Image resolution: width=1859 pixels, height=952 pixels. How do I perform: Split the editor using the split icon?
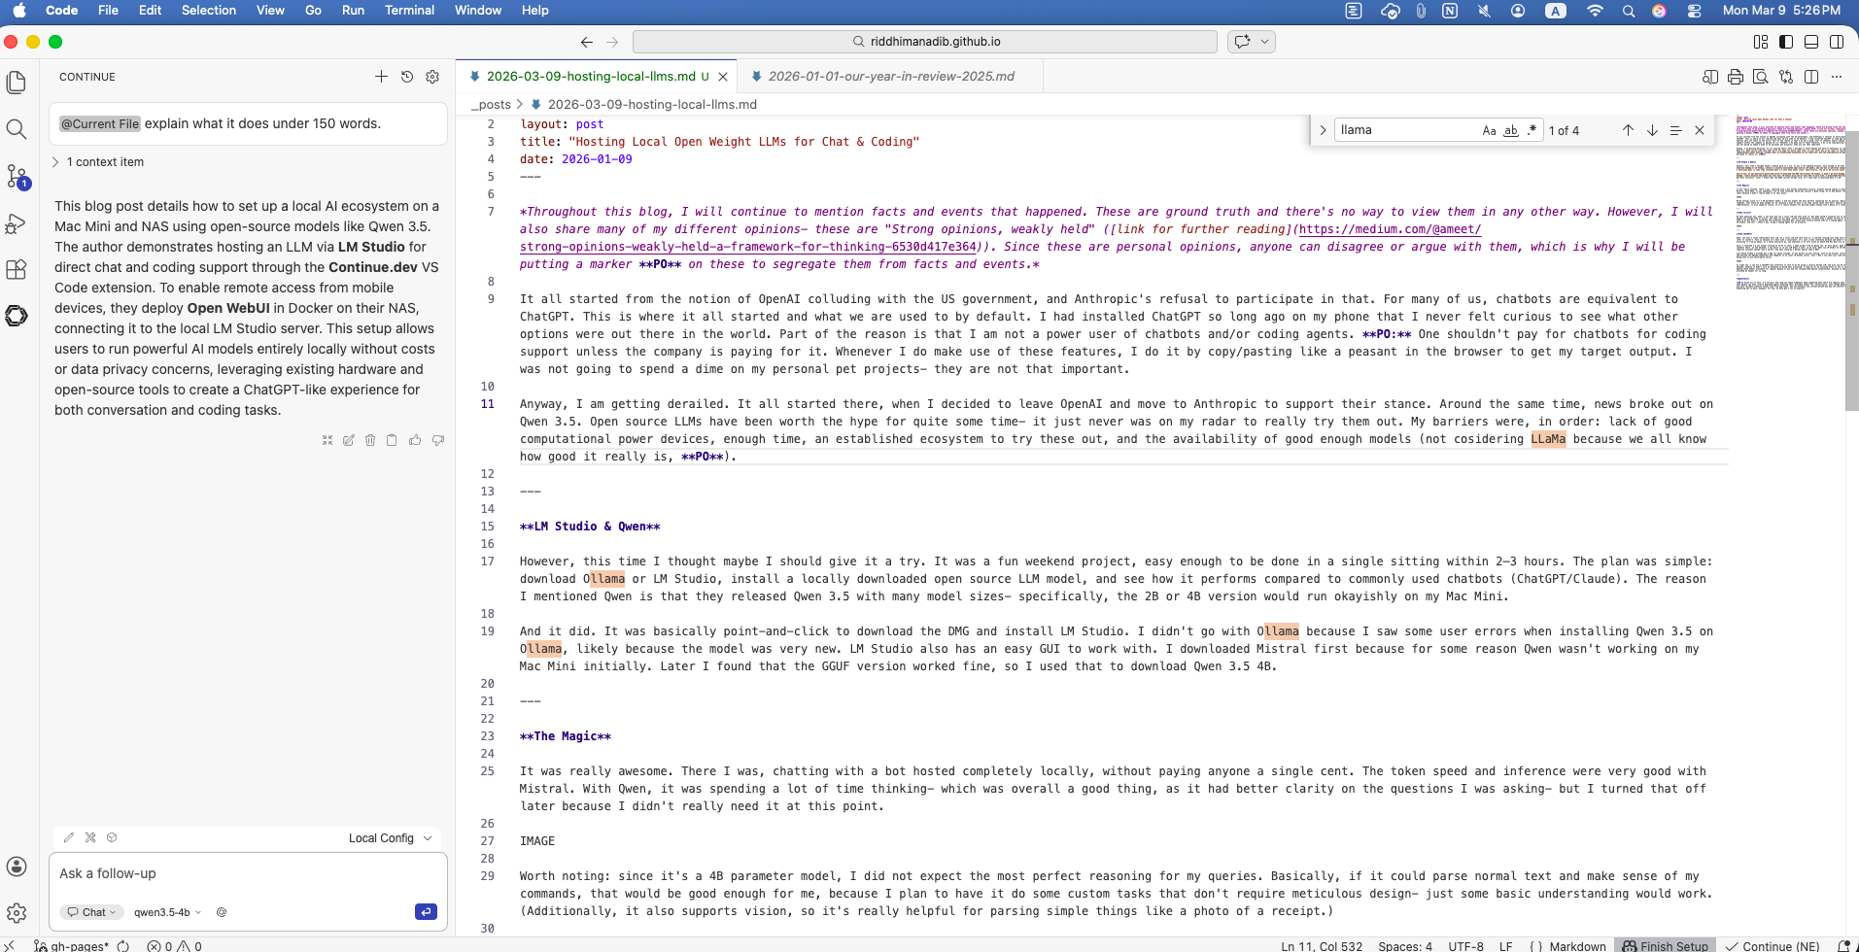[x=1811, y=77]
